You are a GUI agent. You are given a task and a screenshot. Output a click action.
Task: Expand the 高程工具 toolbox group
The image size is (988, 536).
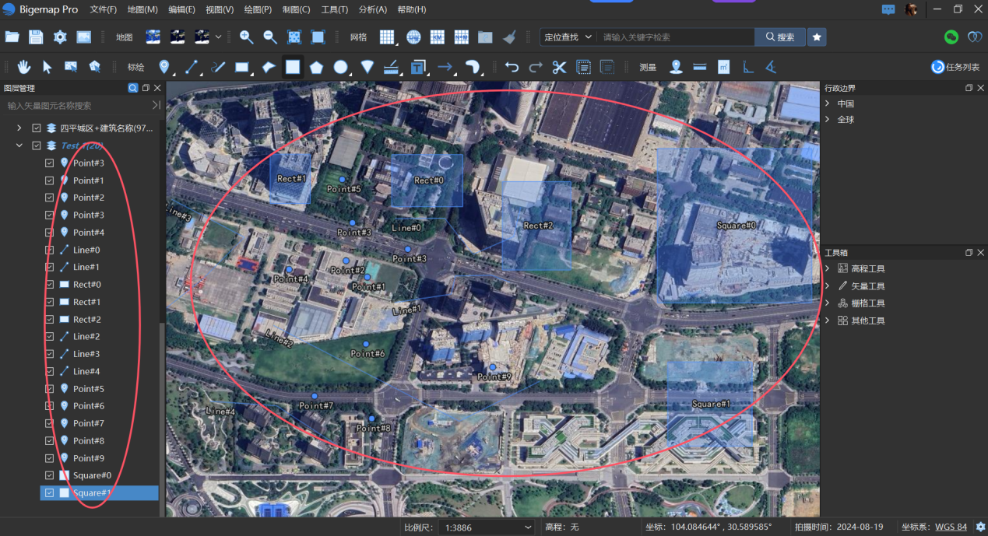pyautogui.click(x=828, y=268)
